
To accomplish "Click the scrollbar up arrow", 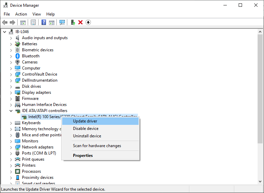I will pyautogui.click(x=260, y=32).
